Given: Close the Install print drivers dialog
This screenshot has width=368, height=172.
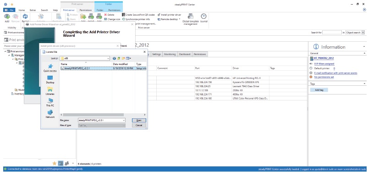Looking at the screenshot, I should pyautogui.click(x=117, y=46).
